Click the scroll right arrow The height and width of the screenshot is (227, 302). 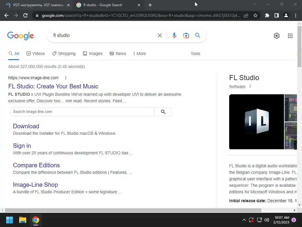click(x=295, y=210)
